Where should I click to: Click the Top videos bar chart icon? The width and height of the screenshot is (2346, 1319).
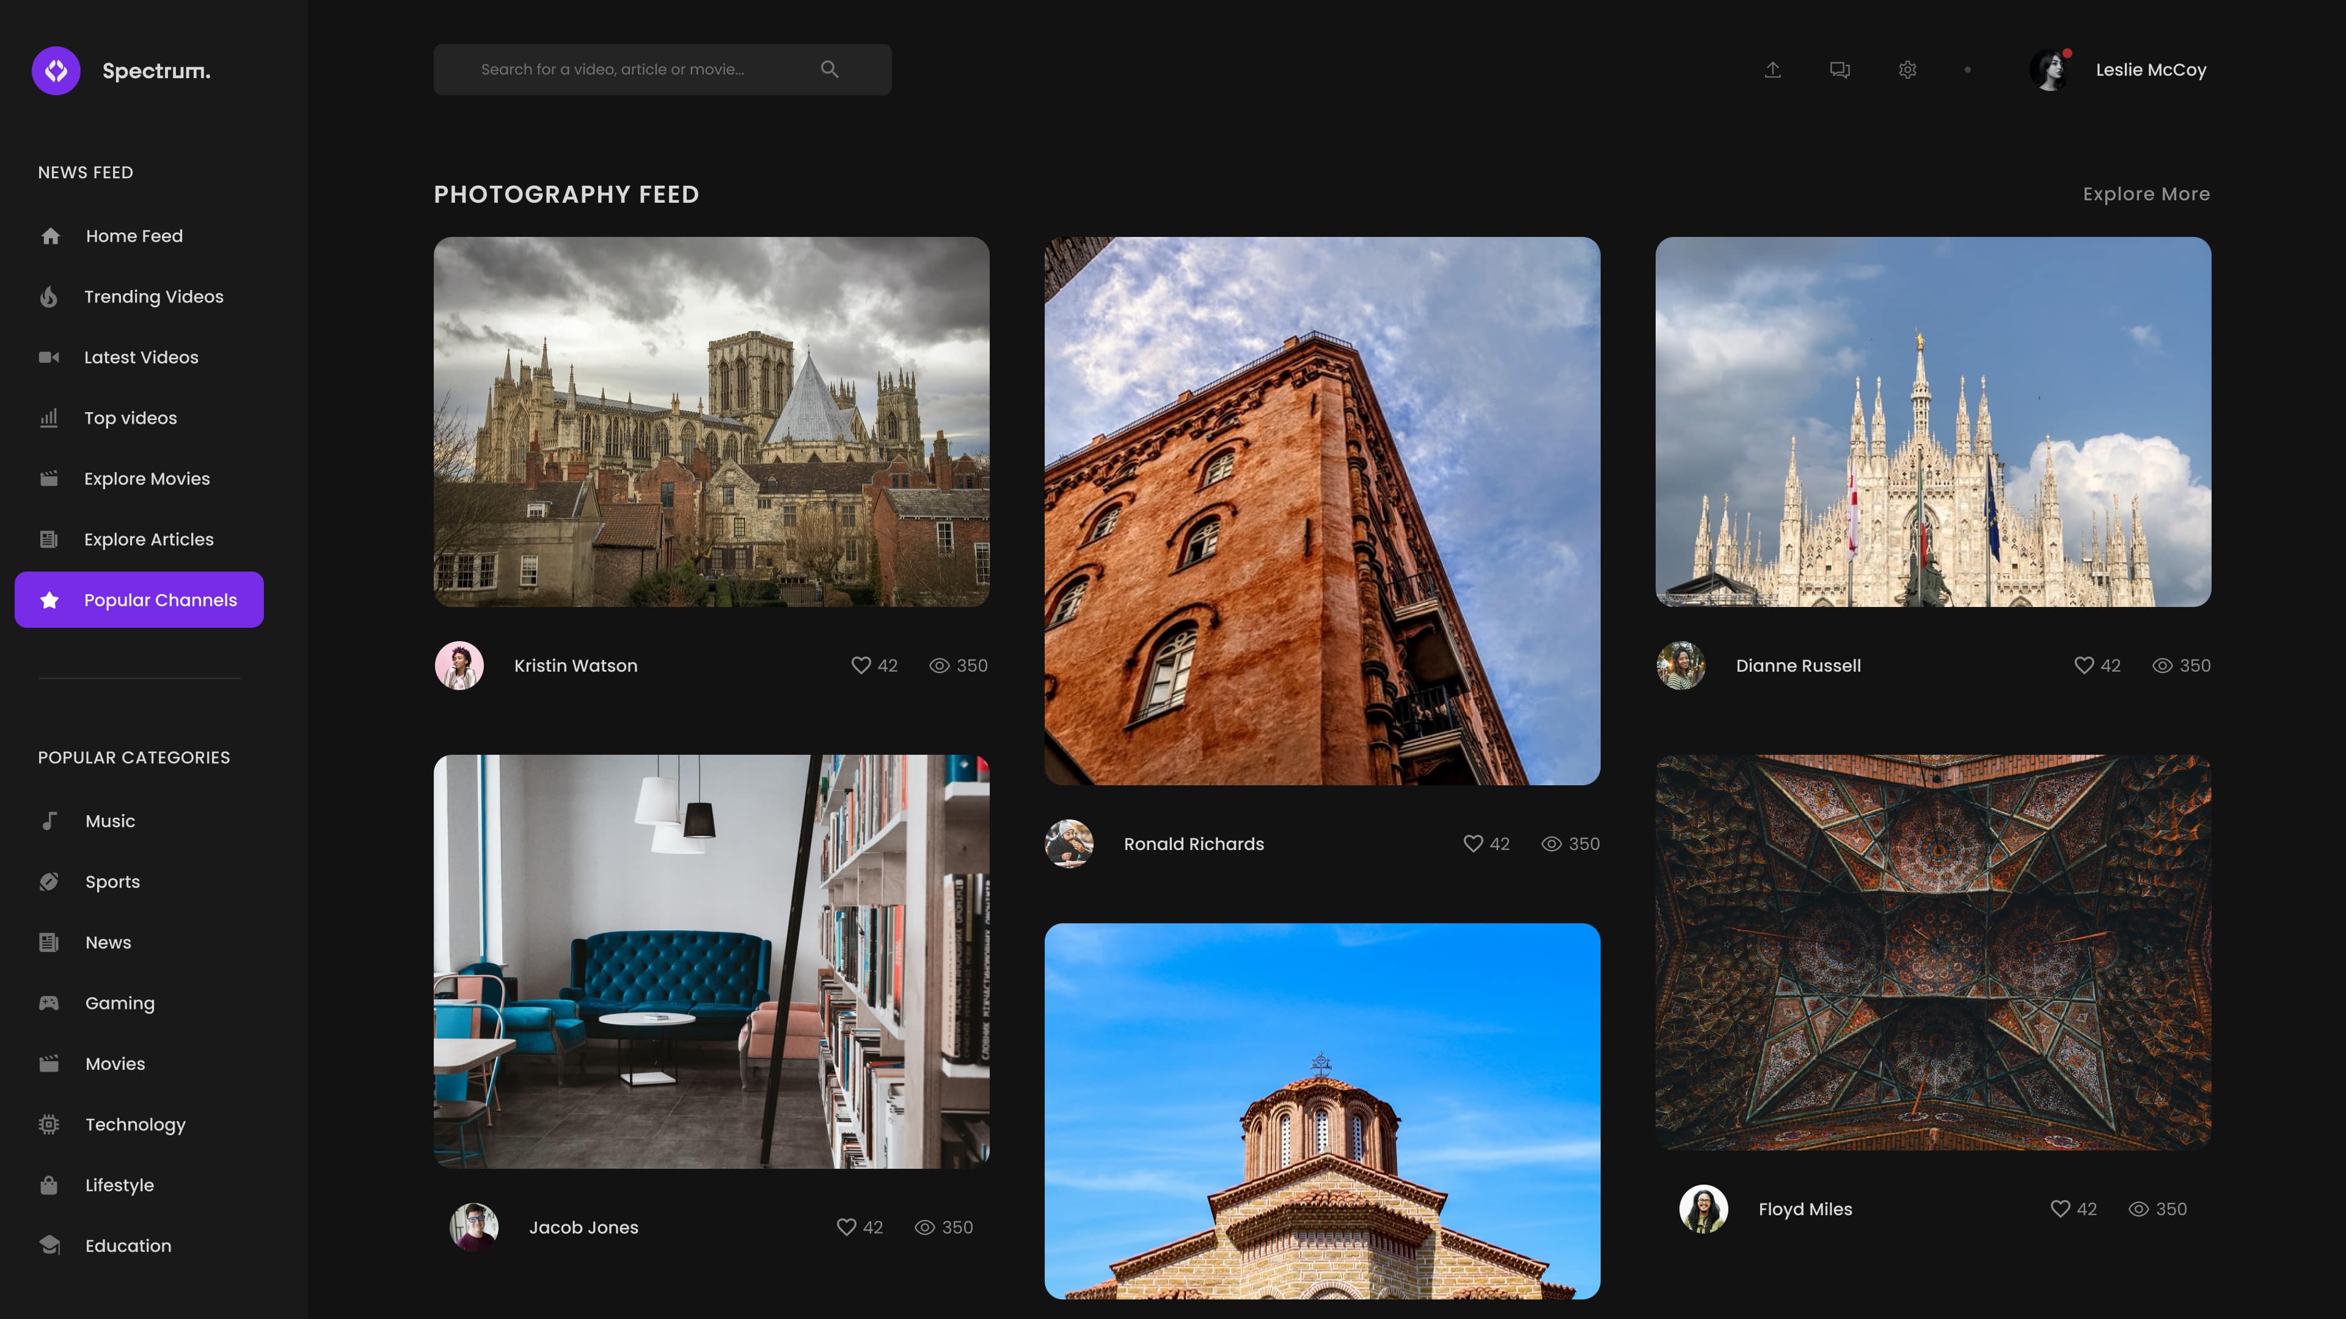[49, 418]
